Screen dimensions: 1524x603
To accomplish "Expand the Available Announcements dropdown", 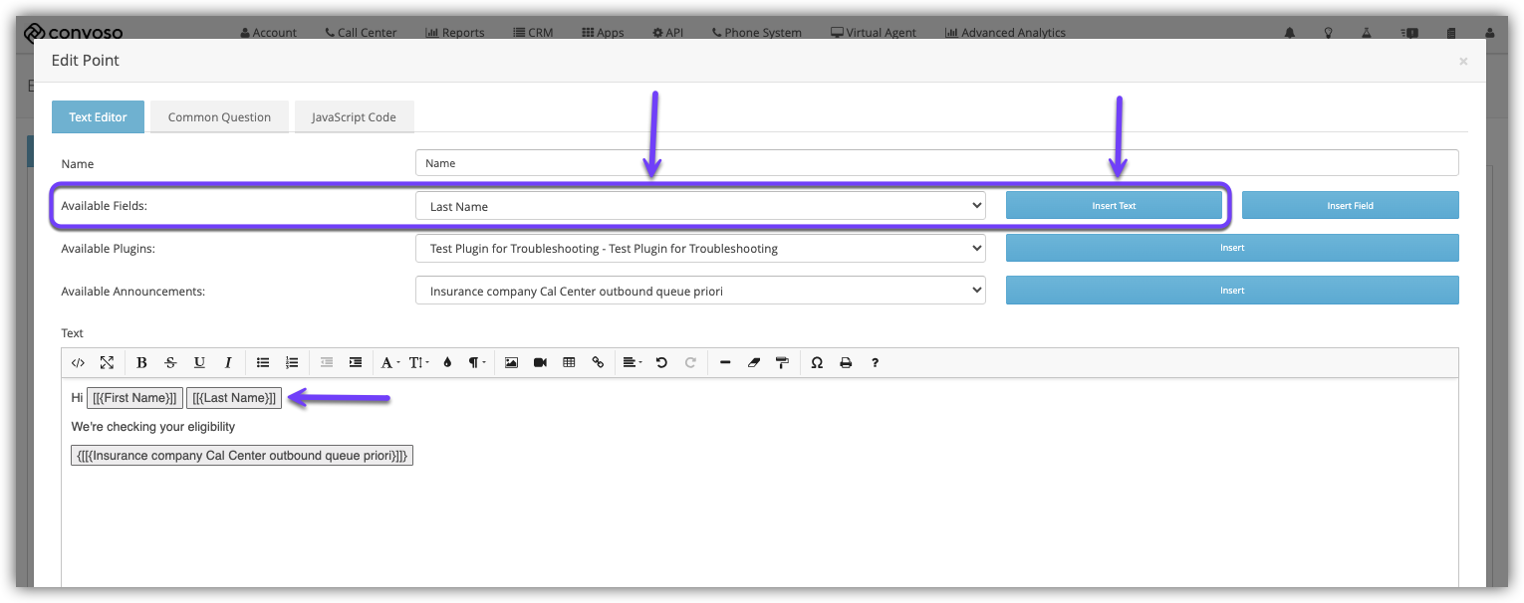I will pos(699,291).
